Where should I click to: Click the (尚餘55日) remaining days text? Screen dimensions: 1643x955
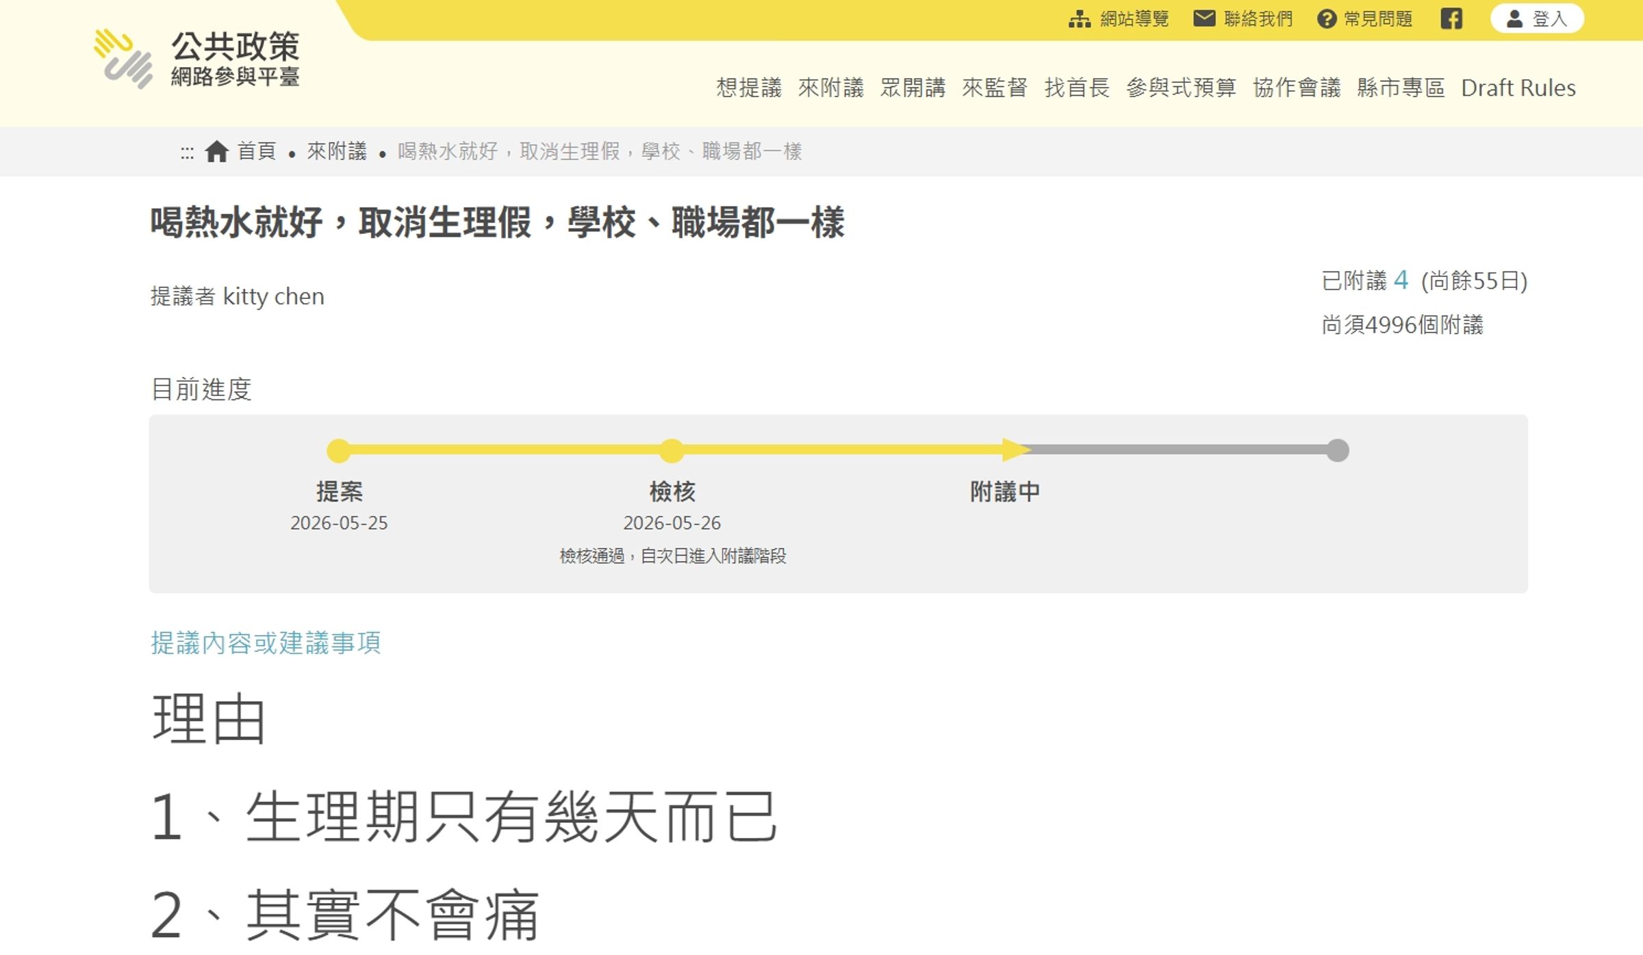point(1475,280)
